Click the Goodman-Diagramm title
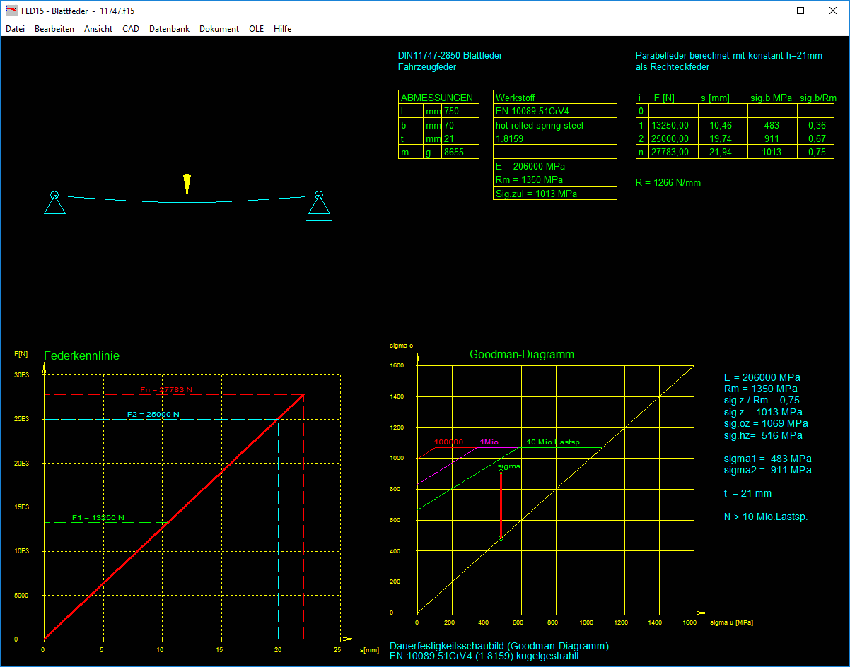This screenshot has height=667, width=850. pyautogui.click(x=522, y=355)
